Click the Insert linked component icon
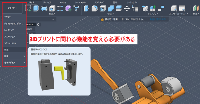The image size is (200, 104). [145, 9]
